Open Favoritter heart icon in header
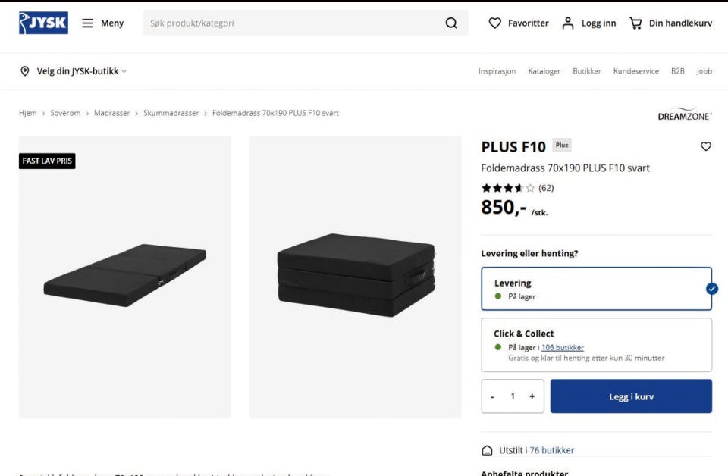The width and height of the screenshot is (728, 476). point(495,23)
